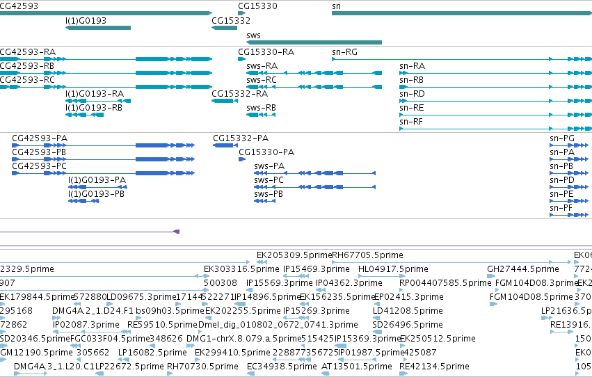This screenshot has height=377, width=592.
Task: Click EST LP16082.5prime
Action: point(152,353)
